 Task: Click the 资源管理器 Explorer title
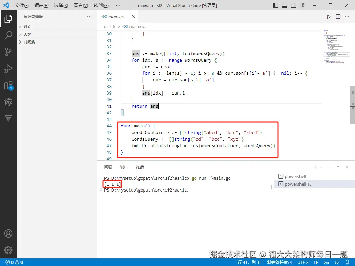33,17
